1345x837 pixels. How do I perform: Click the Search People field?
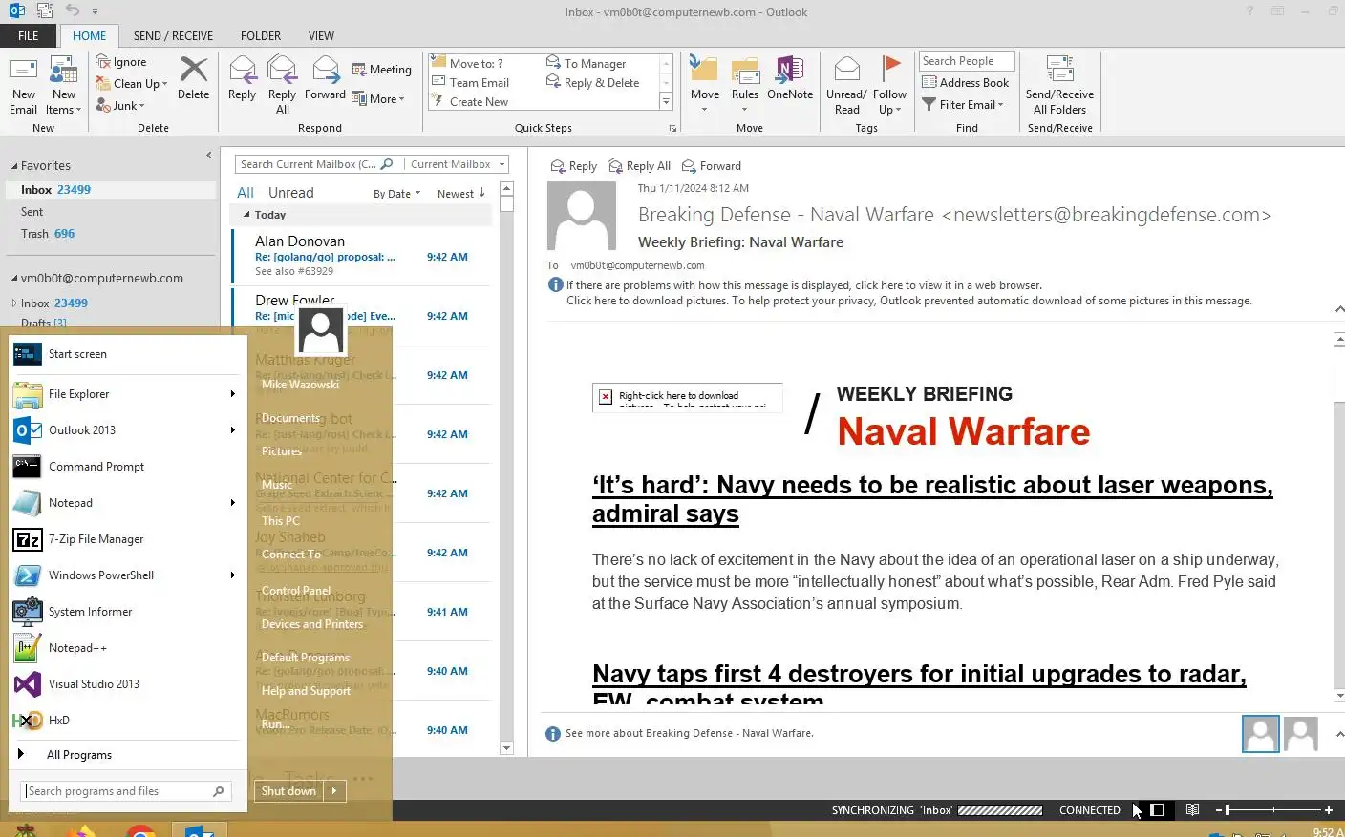point(967,61)
